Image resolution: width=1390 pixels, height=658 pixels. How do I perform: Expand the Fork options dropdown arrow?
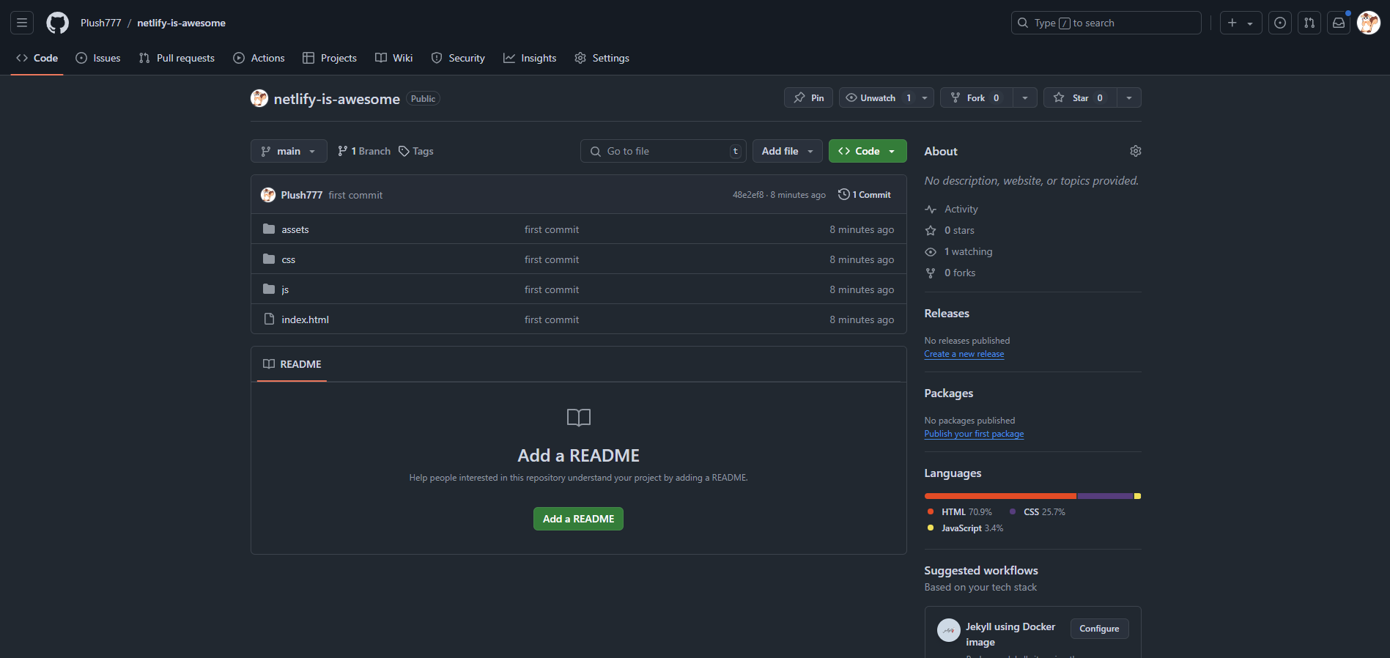tap(1025, 97)
